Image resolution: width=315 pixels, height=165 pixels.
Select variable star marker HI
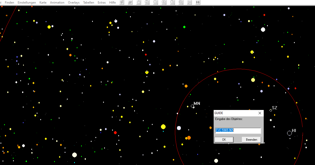pyautogui.click(x=289, y=133)
